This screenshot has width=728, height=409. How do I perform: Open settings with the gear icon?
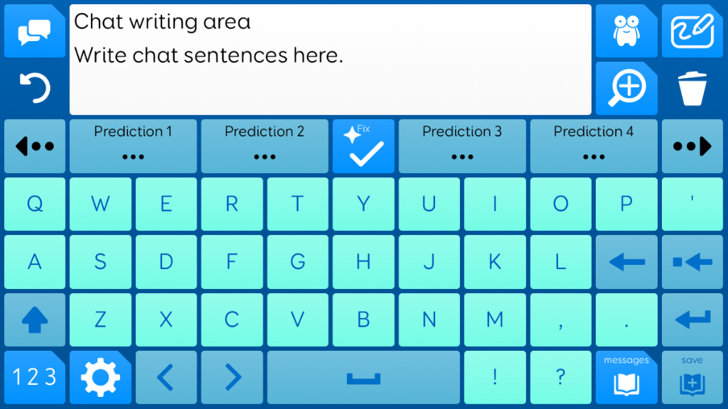[x=100, y=378]
